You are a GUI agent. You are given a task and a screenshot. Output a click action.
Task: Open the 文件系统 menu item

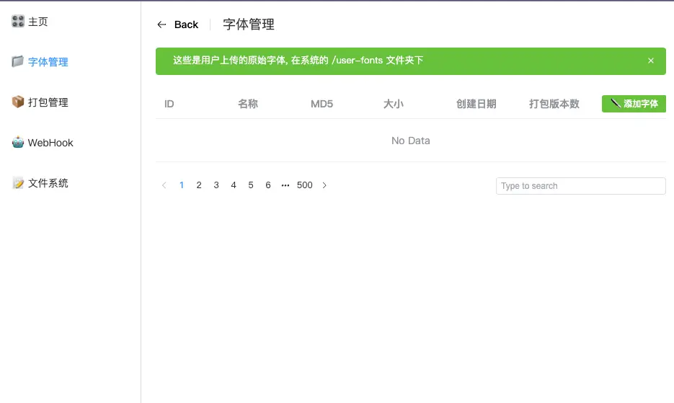[48, 183]
